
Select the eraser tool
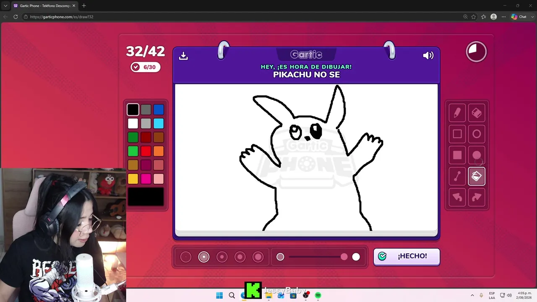[x=477, y=113]
